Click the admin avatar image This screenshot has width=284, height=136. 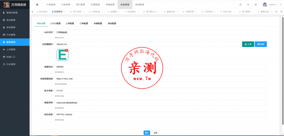265,4
